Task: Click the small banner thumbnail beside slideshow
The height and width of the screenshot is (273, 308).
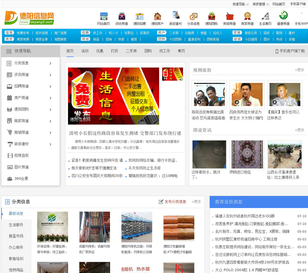Action: click(x=172, y=74)
